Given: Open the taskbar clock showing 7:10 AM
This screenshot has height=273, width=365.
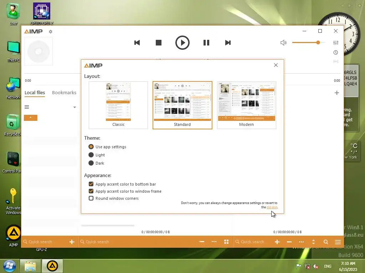Looking at the screenshot, I should [348, 266].
